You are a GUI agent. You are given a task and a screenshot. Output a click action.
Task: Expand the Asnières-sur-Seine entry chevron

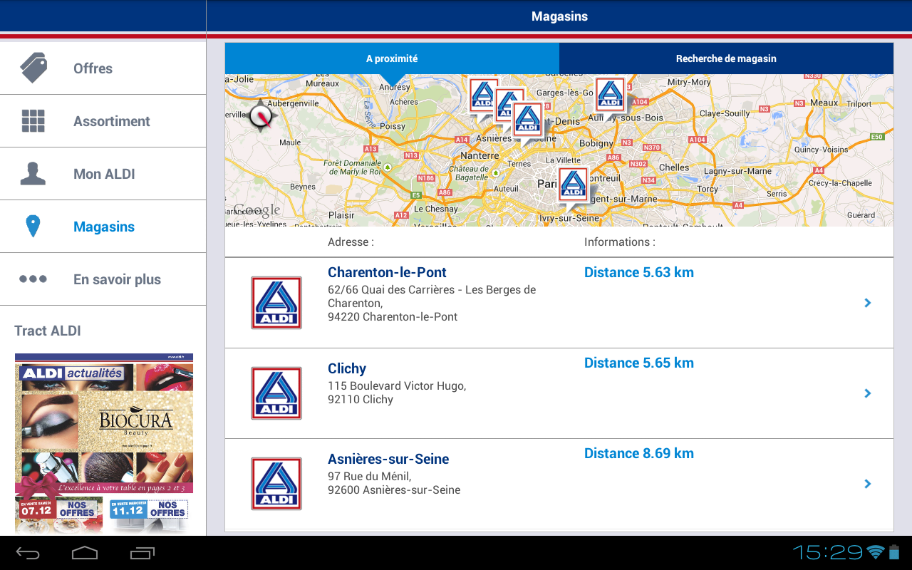point(867,483)
